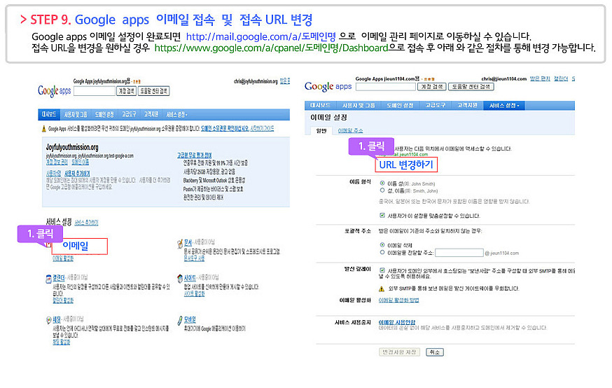Click the Mobile (모바일) phone icon
Image resolution: width=612 pixels, height=388 pixels.
coord(179,319)
